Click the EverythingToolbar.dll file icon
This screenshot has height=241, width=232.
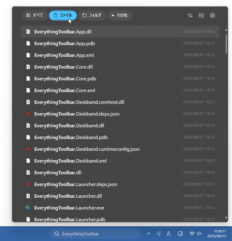(28, 173)
